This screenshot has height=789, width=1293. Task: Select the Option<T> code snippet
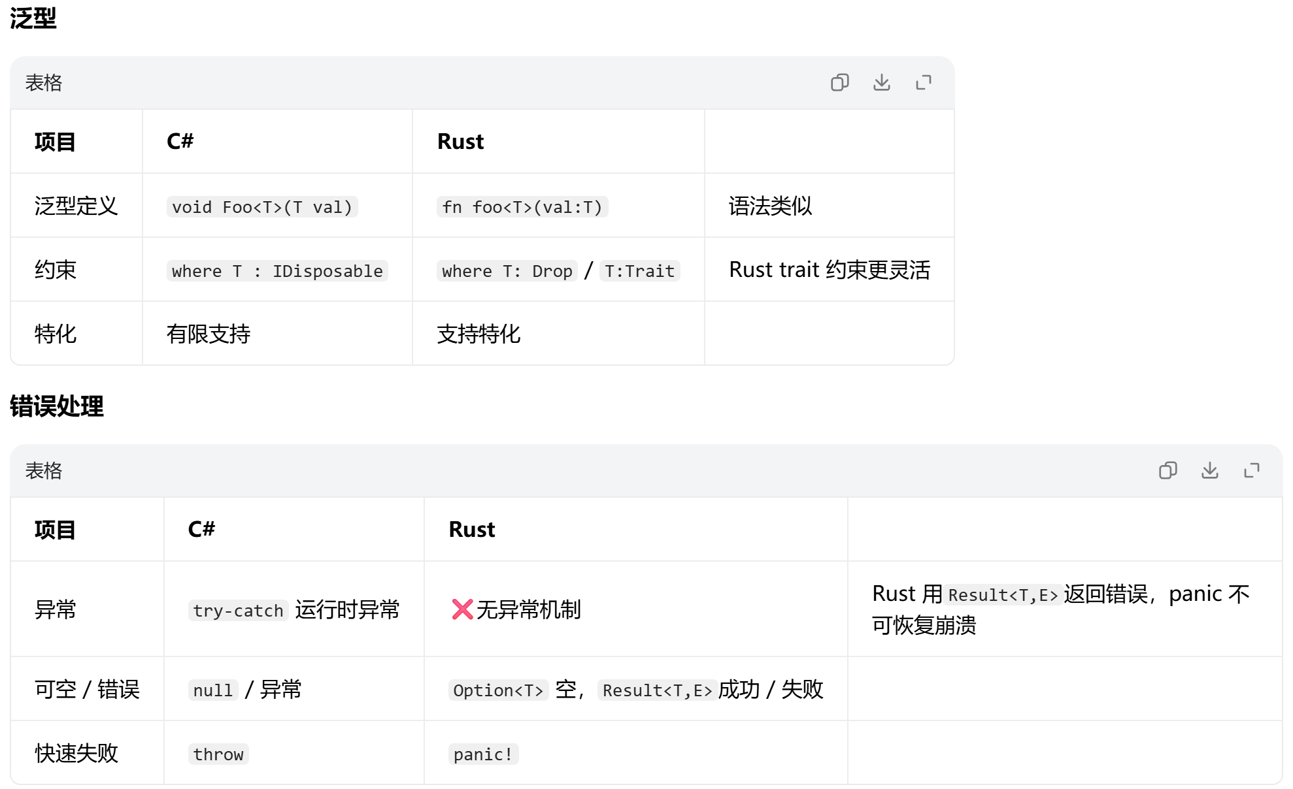tap(498, 690)
